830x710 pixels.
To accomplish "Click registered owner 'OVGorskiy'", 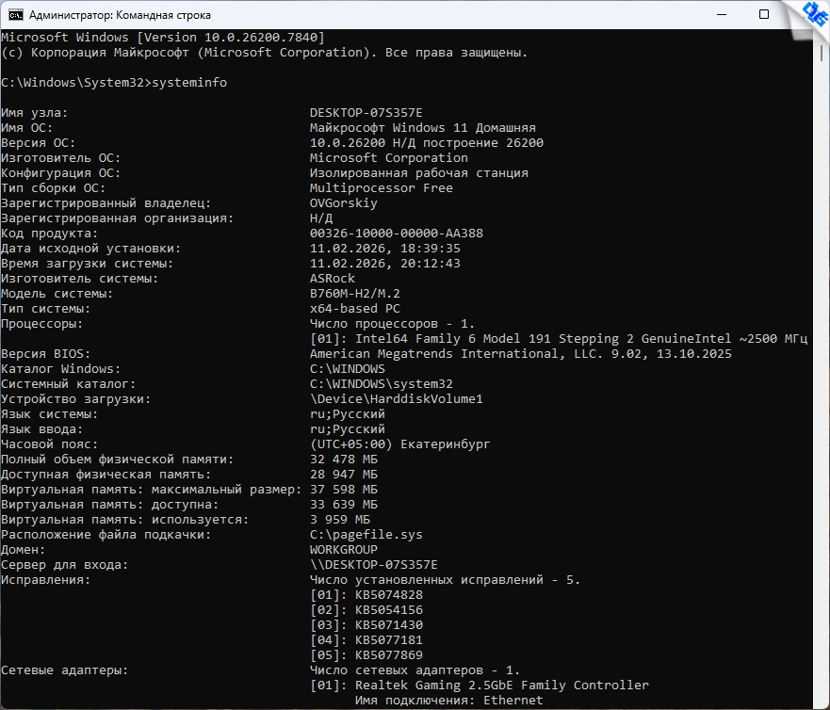I will tap(344, 203).
